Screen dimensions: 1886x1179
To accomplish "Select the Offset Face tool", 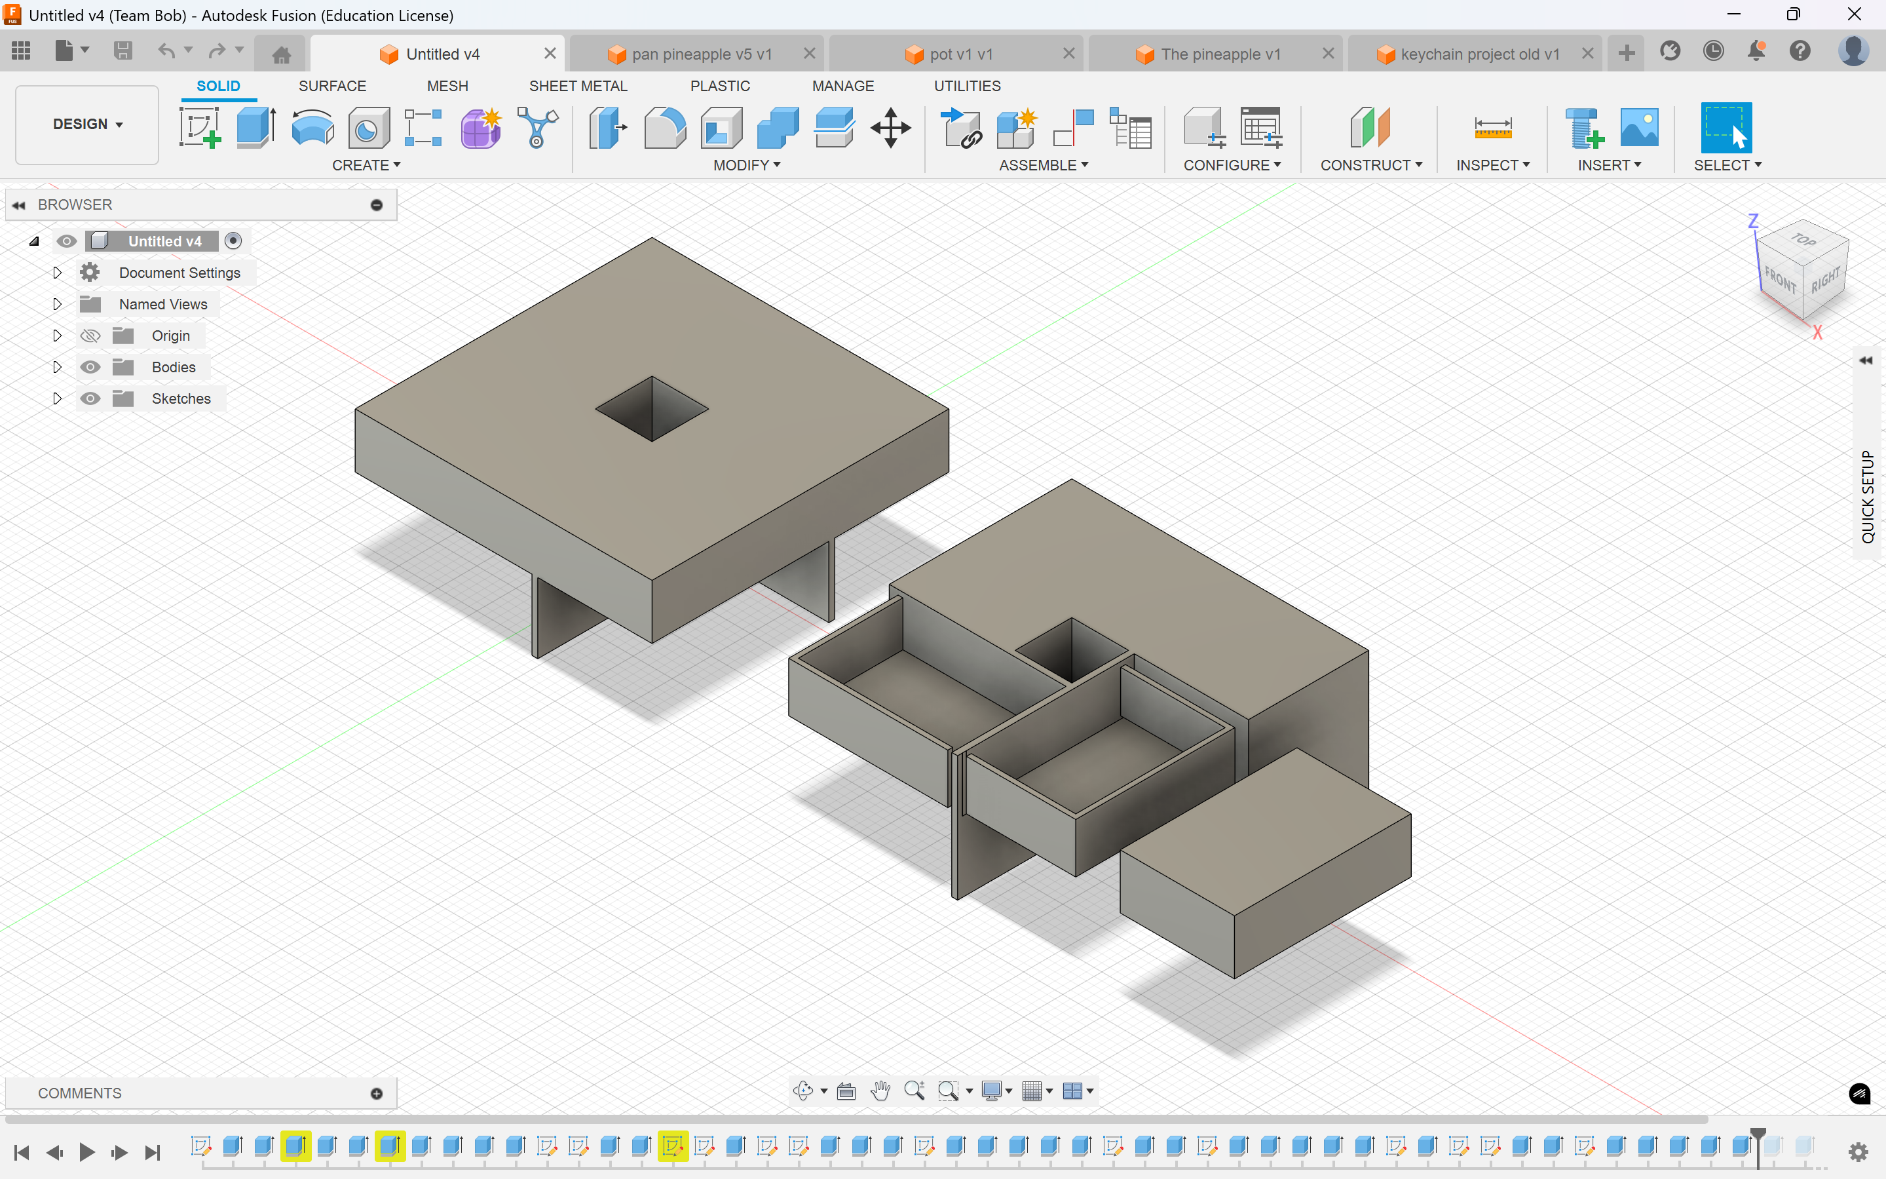I will [834, 128].
